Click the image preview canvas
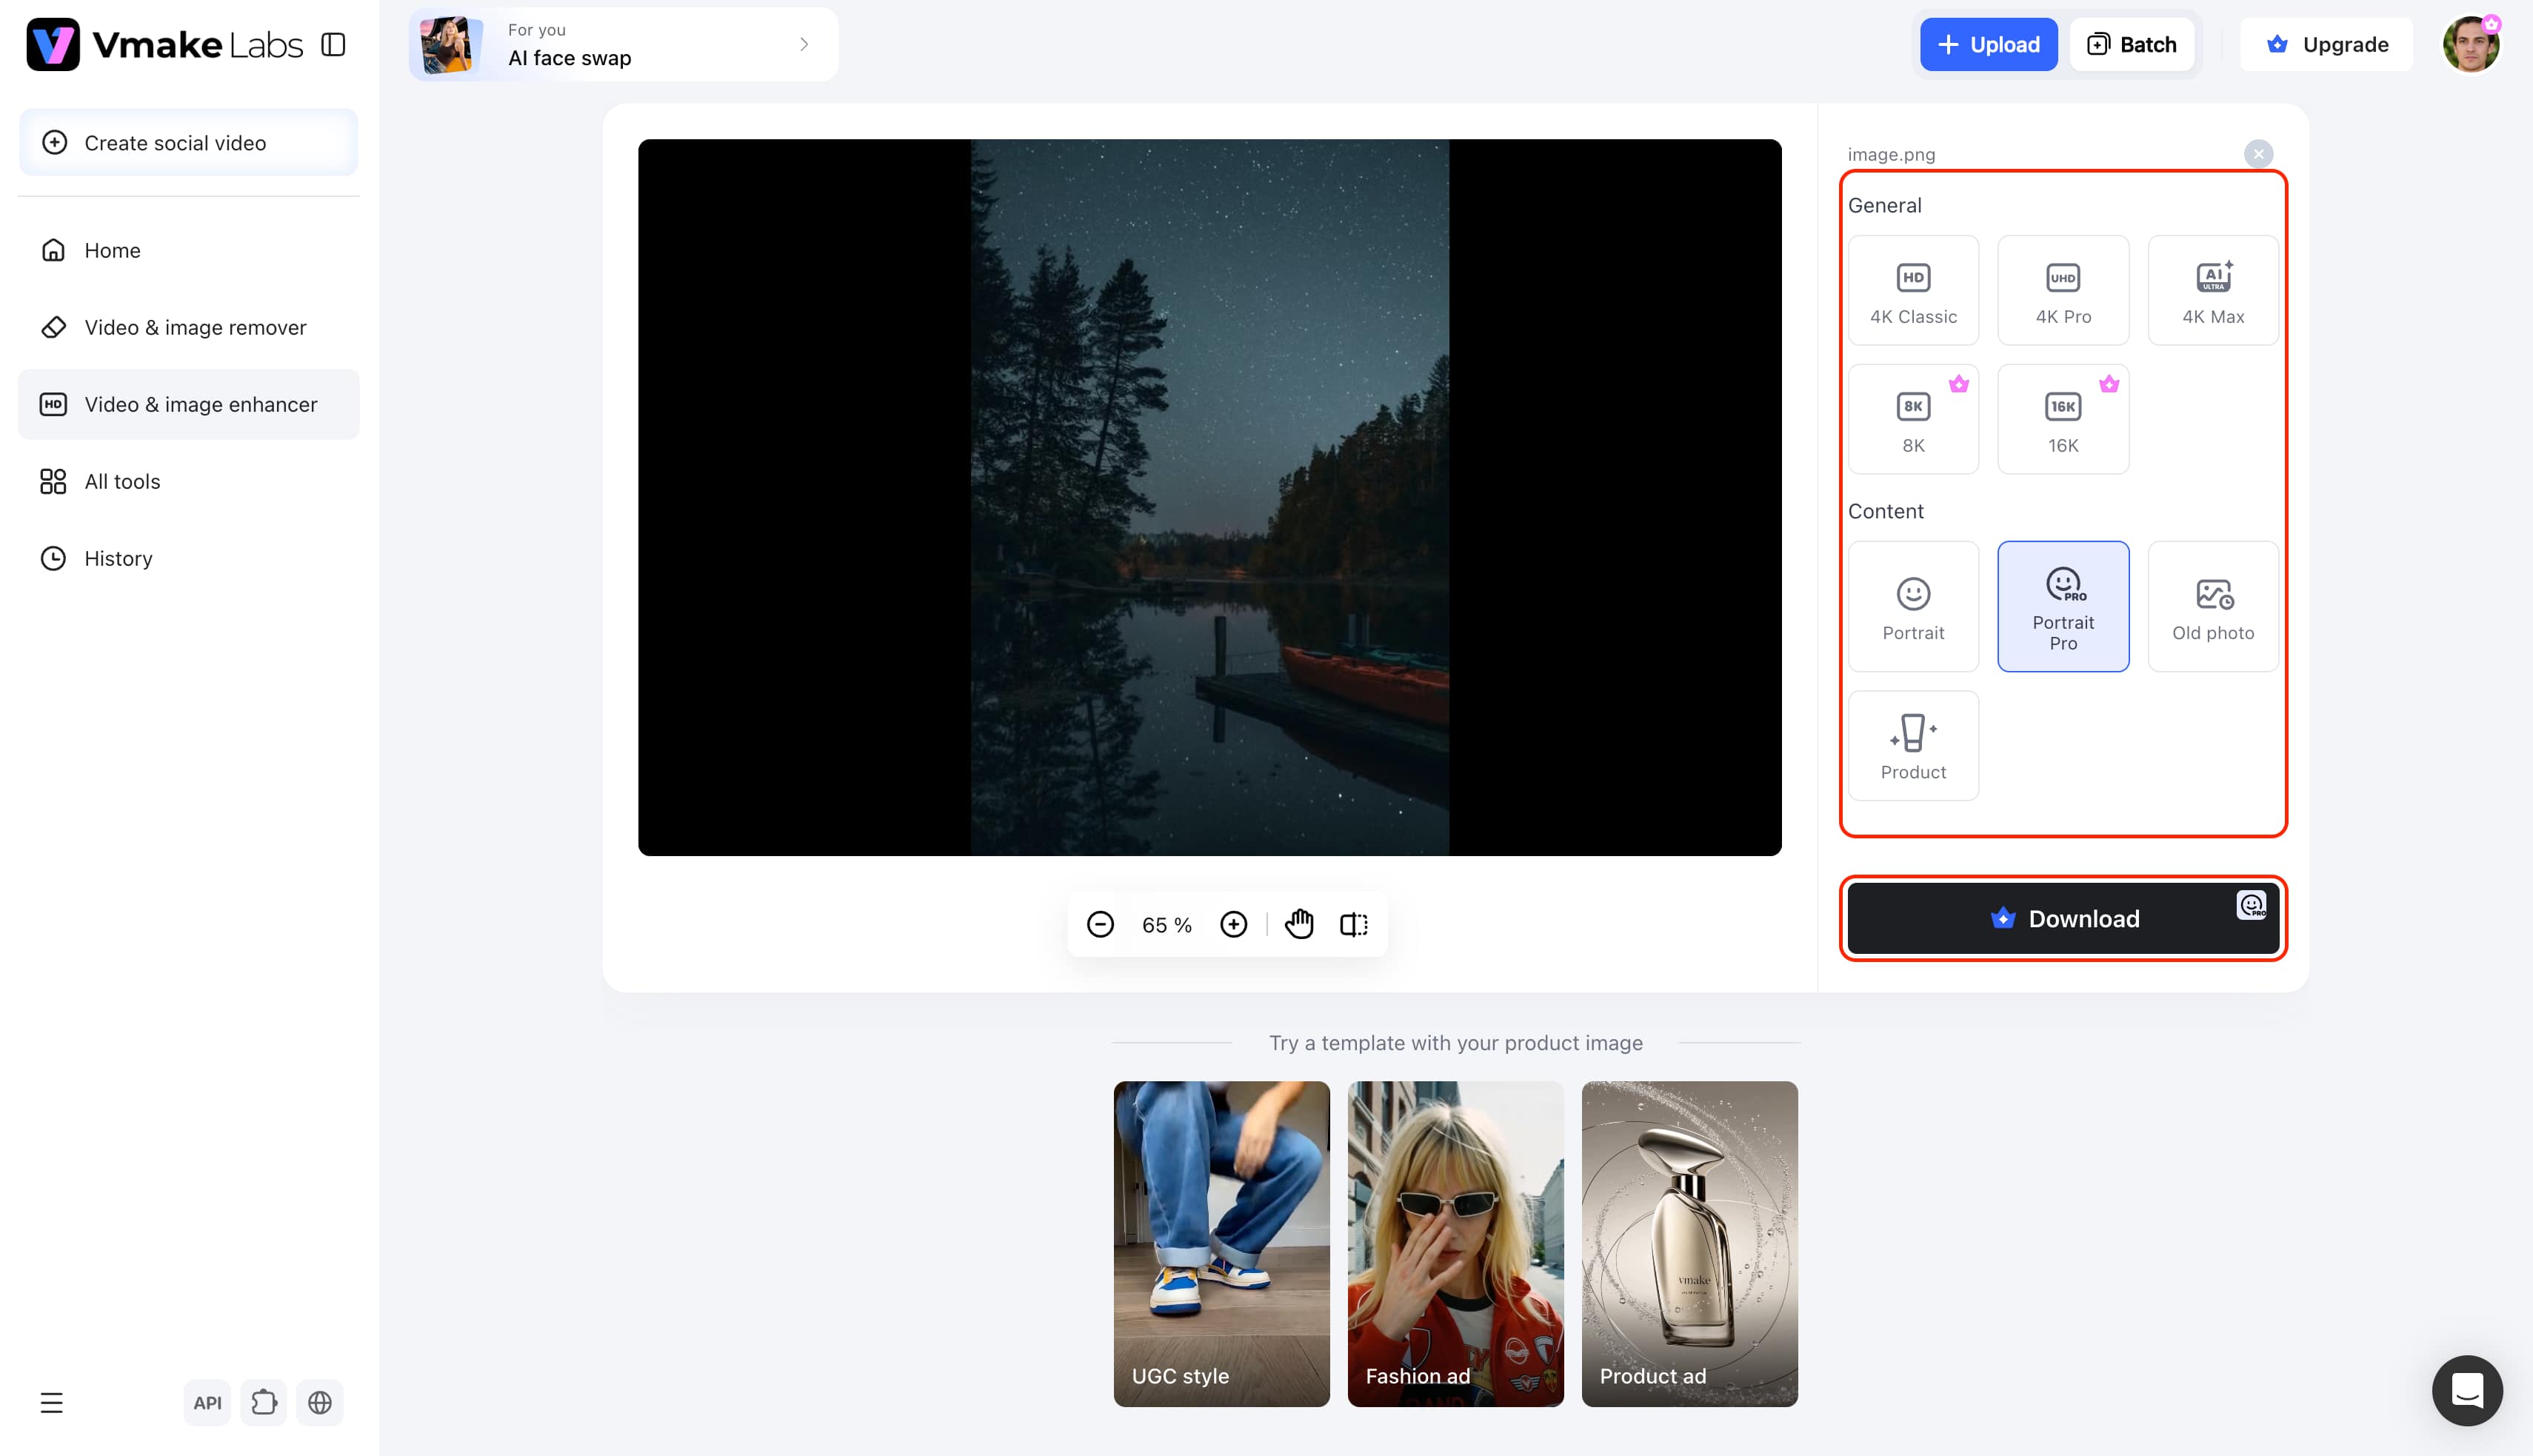 [1209, 497]
